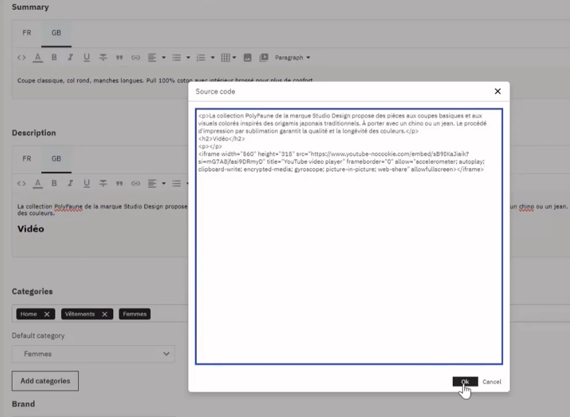This screenshot has width=570, height=417.
Task: Open the Paragraph format dropdown
Action: click(x=292, y=58)
